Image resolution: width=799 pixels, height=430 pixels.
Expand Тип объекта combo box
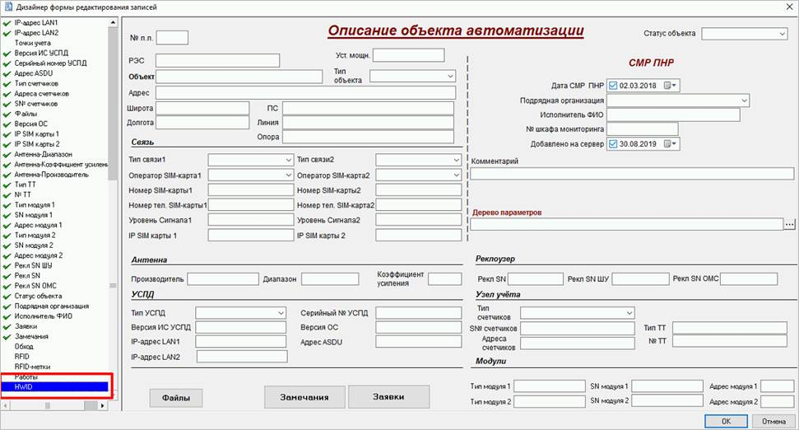click(x=450, y=76)
